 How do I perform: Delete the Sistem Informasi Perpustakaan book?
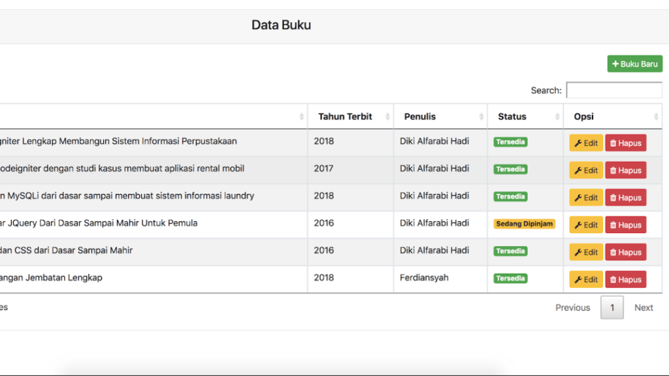[x=625, y=143]
